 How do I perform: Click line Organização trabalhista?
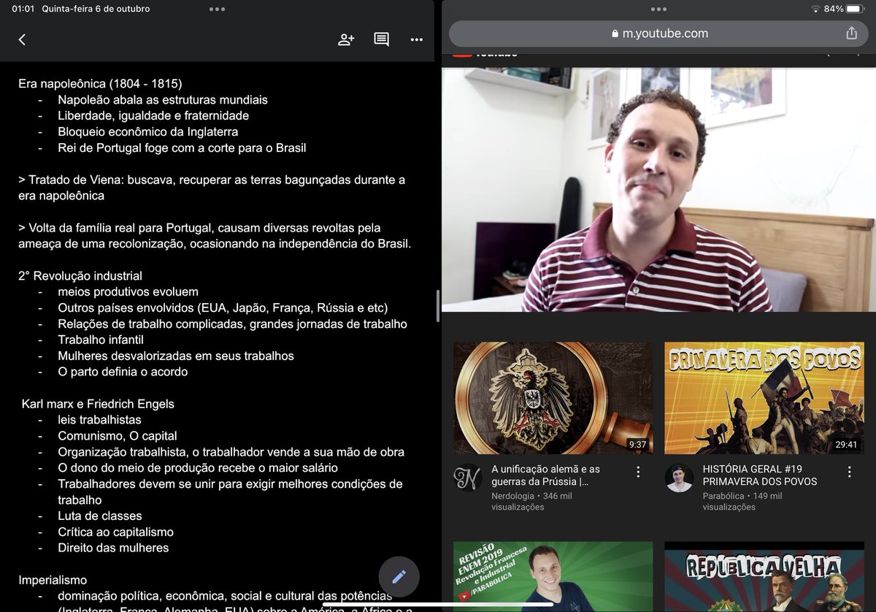pyautogui.click(x=231, y=452)
